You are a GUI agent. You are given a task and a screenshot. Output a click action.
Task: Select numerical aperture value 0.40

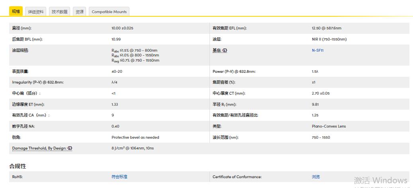pyautogui.click(x=115, y=126)
